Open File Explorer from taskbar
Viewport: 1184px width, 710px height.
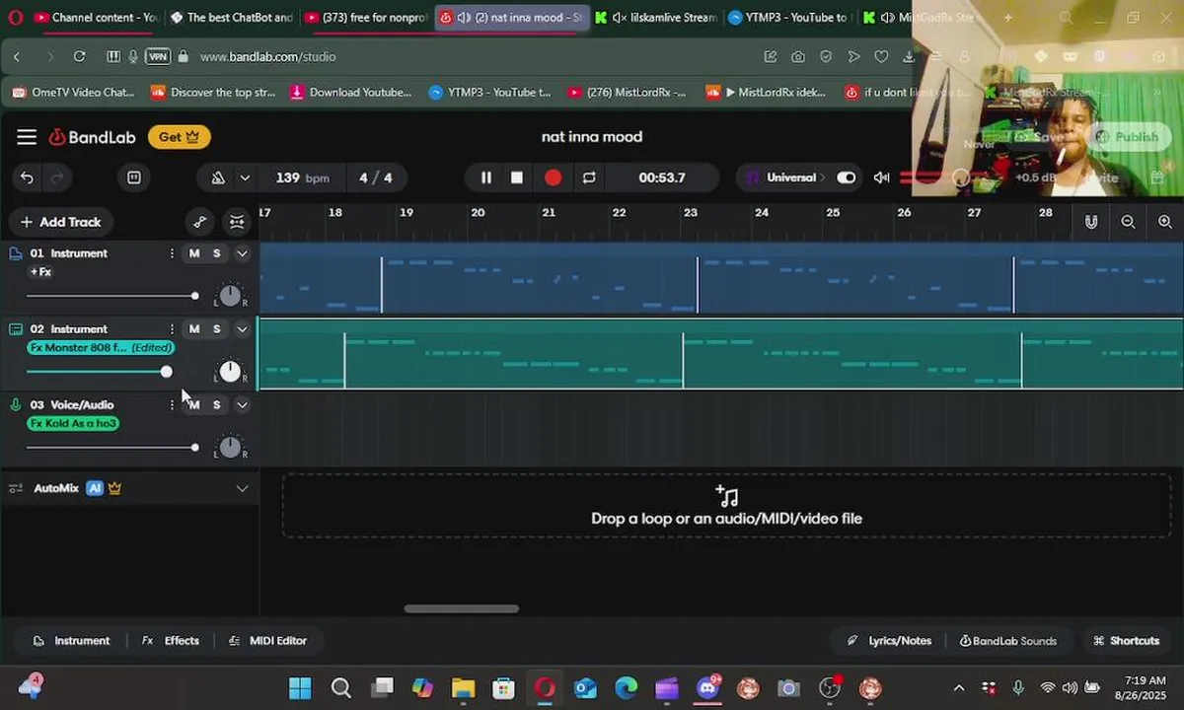click(x=463, y=688)
